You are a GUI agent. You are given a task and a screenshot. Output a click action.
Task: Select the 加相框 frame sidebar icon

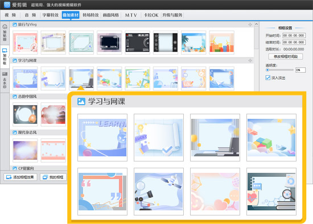tap(5, 56)
